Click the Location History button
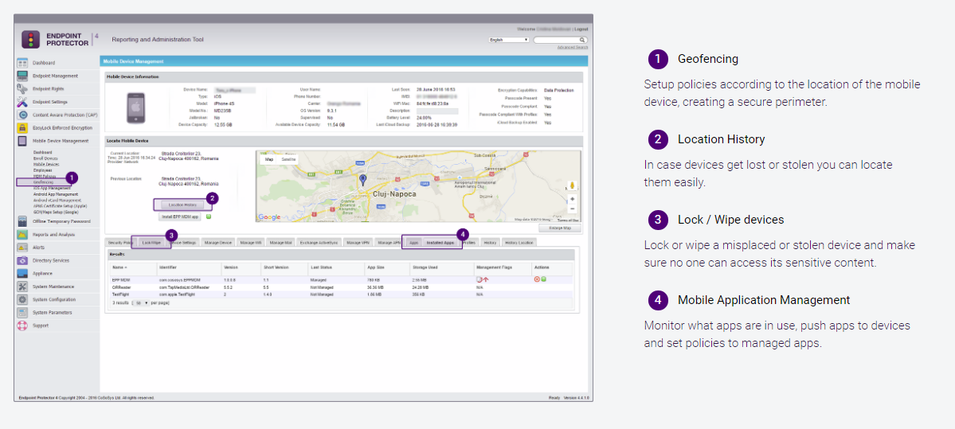Viewport: 955px width, 429px height. (182, 205)
